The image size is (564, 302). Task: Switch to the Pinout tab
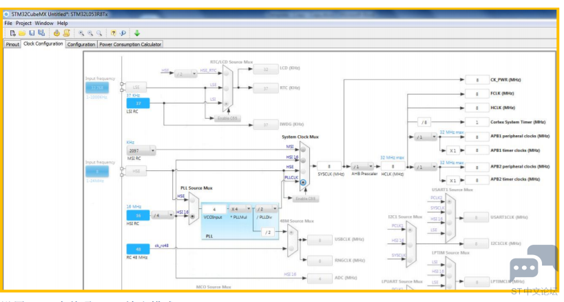click(x=12, y=44)
